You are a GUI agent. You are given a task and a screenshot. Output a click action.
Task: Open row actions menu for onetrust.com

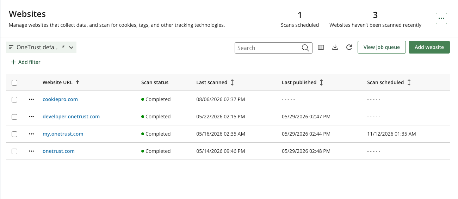click(x=31, y=151)
